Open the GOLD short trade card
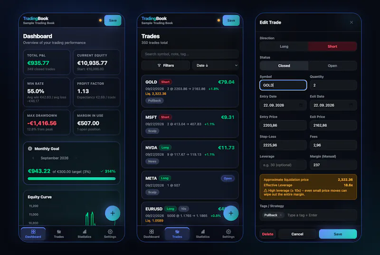The image size is (380, 255). 190,91
